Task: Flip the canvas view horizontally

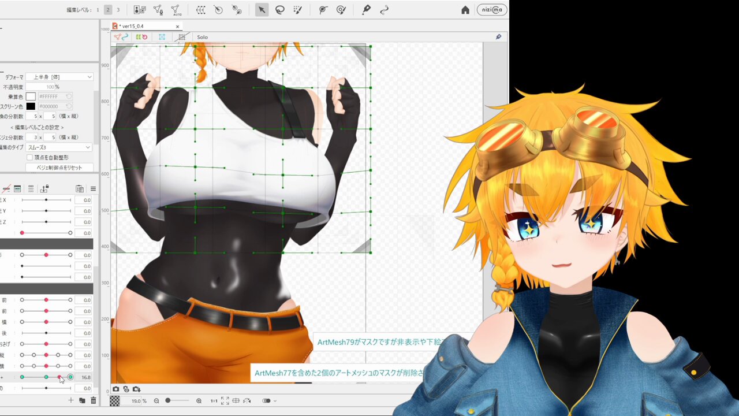Action: click(x=247, y=401)
